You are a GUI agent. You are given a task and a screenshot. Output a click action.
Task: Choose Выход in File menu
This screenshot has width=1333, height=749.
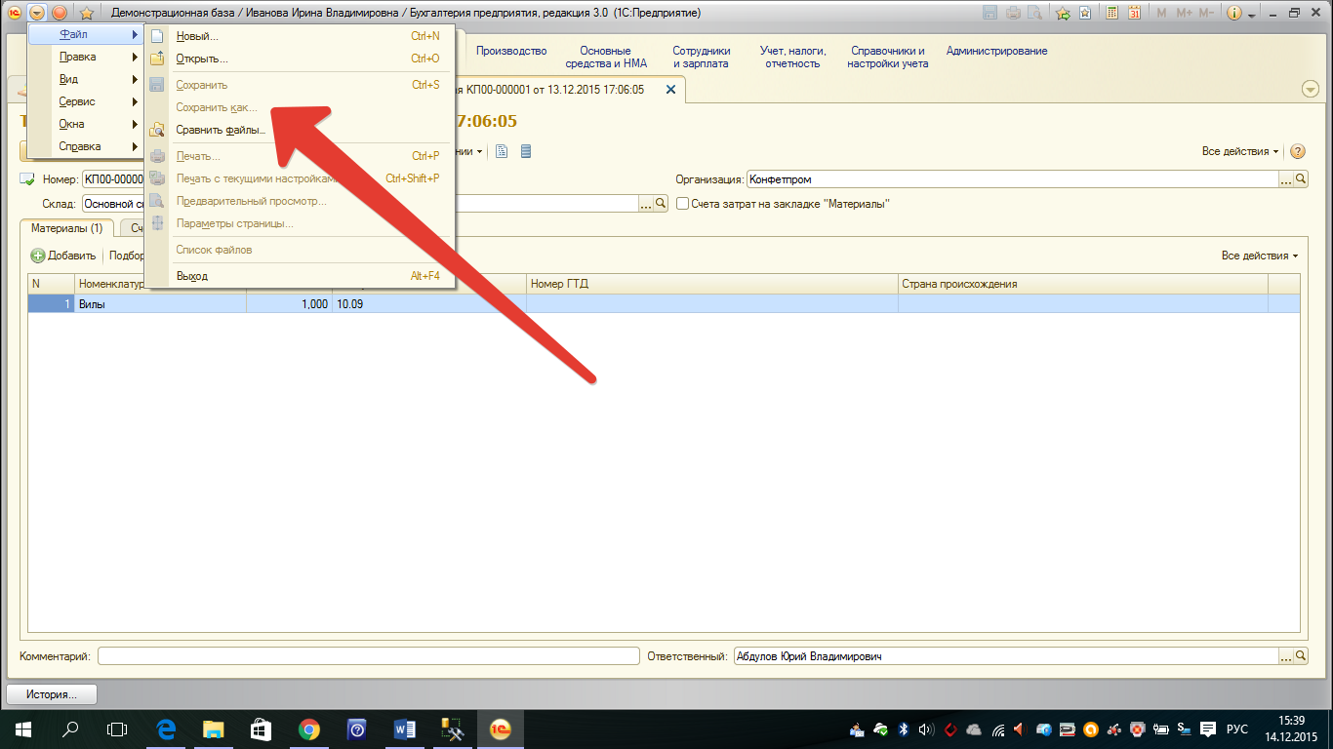coord(300,276)
